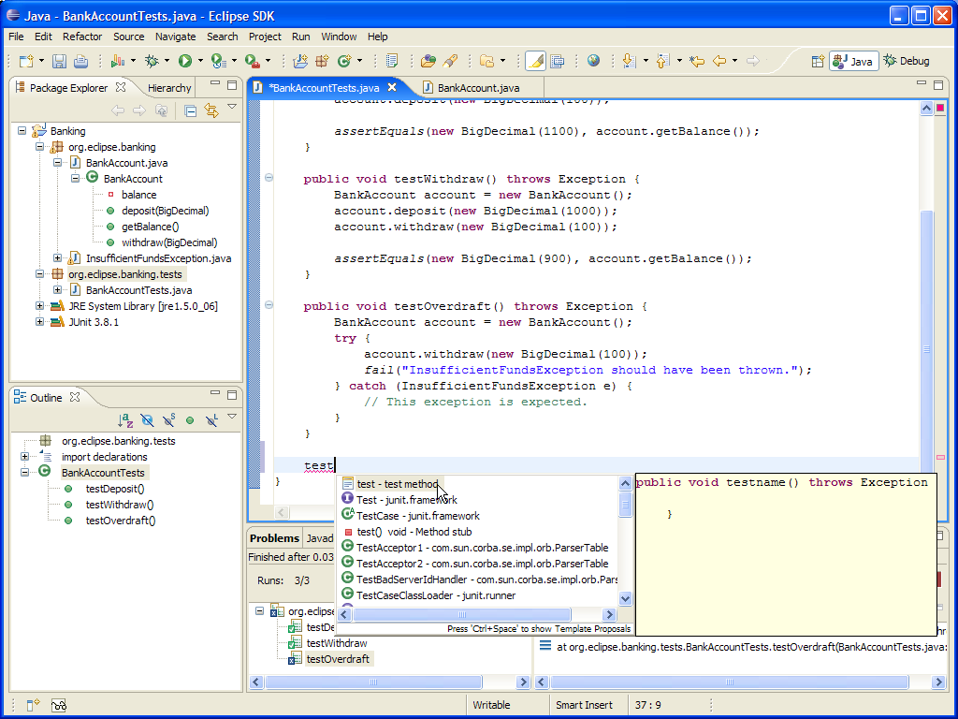958x719 pixels.
Task: Open the internal Web Browser globe icon
Action: [593, 61]
